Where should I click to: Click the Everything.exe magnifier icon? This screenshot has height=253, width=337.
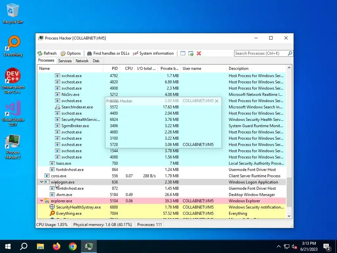click(x=52, y=213)
